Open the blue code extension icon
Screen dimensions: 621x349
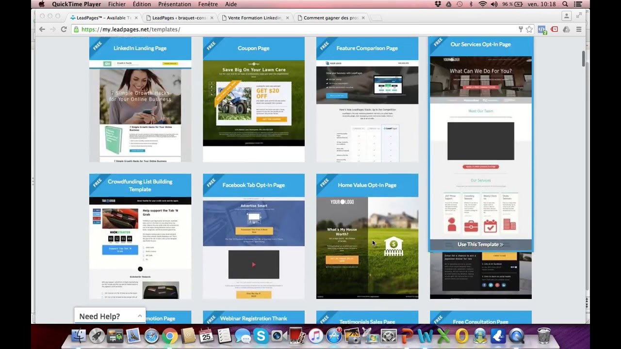tap(542, 30)
